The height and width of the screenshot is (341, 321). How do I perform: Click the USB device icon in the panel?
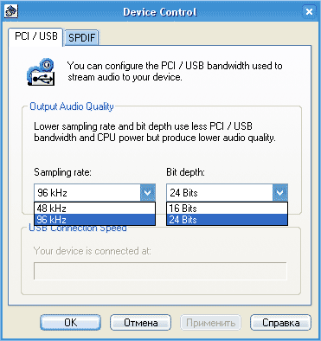[41, 72]
